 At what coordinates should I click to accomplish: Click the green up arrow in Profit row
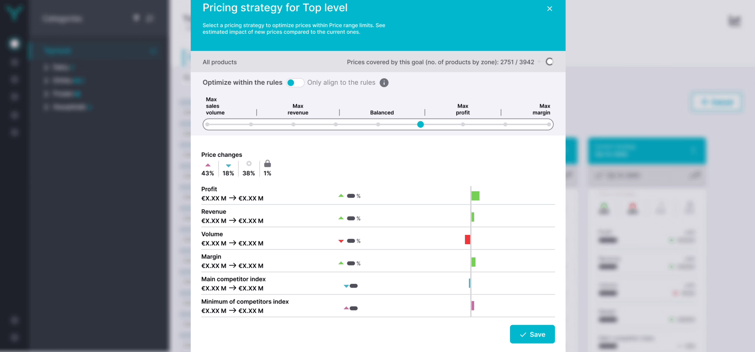point(341,196)
